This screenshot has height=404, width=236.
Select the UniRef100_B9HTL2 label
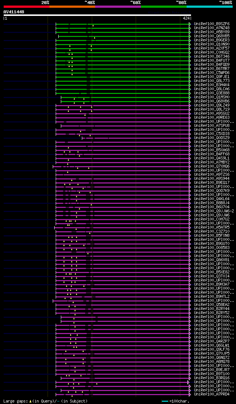pyautogui.click(x=212, y=297)
